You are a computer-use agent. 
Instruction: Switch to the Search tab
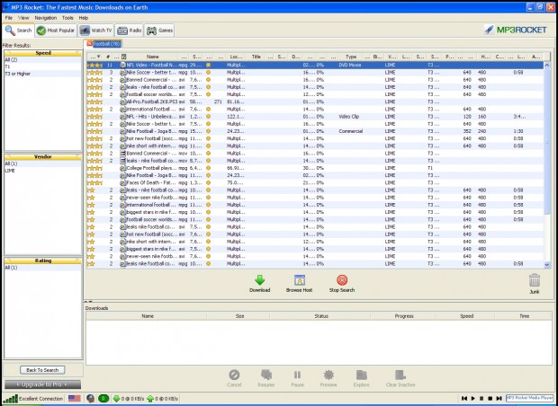19,31
